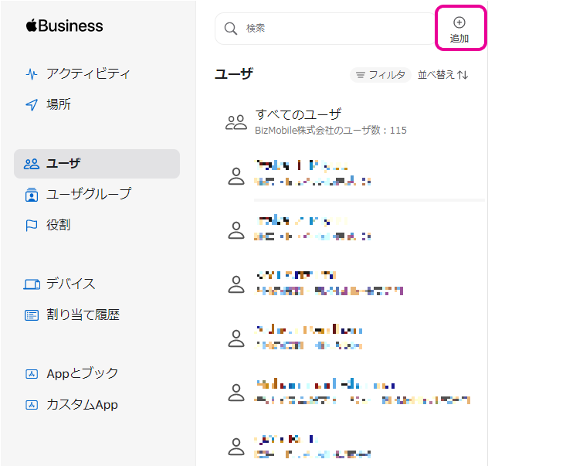Click the Apple Business logo
This screenshot has height=466, width=583.
point(64,26)
